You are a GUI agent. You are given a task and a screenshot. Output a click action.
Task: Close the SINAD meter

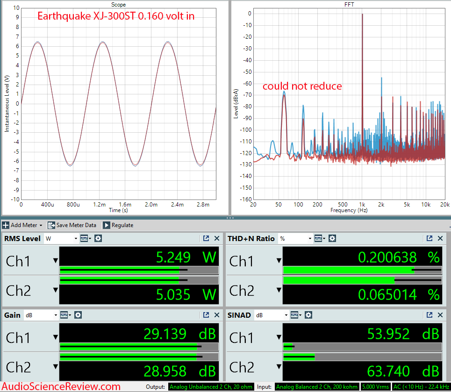click(x=440, y=315)
